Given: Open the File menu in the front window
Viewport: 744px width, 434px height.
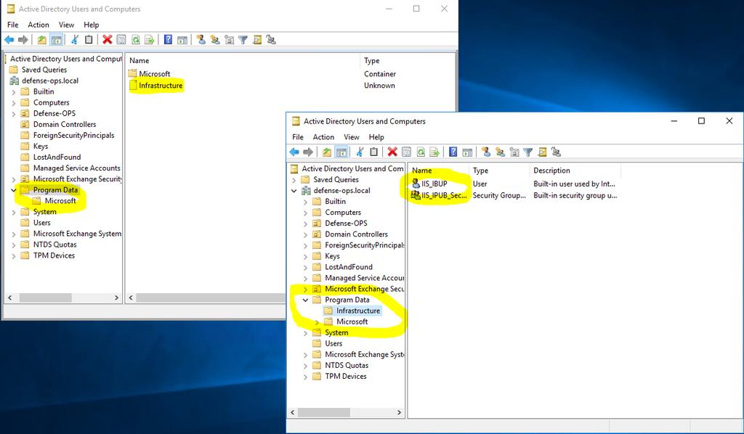Looking at the screenshot, I should 298,137.
